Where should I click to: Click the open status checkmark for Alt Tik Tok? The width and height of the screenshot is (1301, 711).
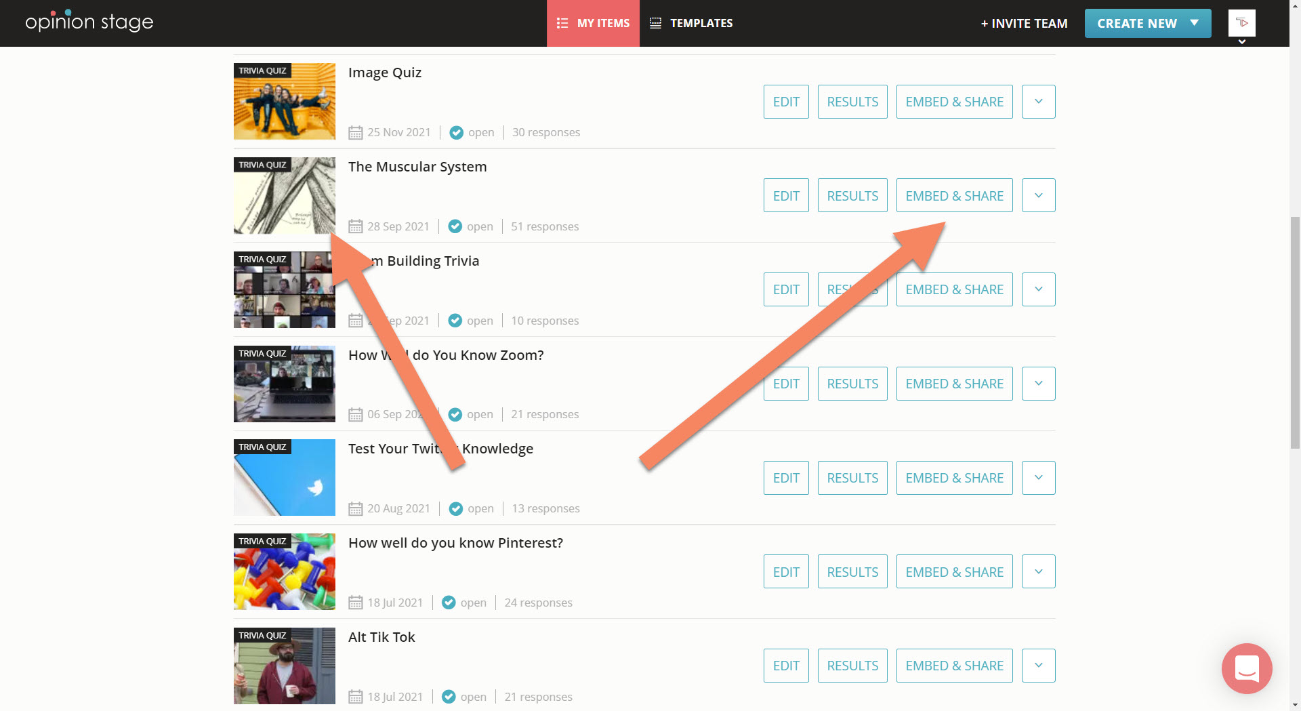click(449, 697)
